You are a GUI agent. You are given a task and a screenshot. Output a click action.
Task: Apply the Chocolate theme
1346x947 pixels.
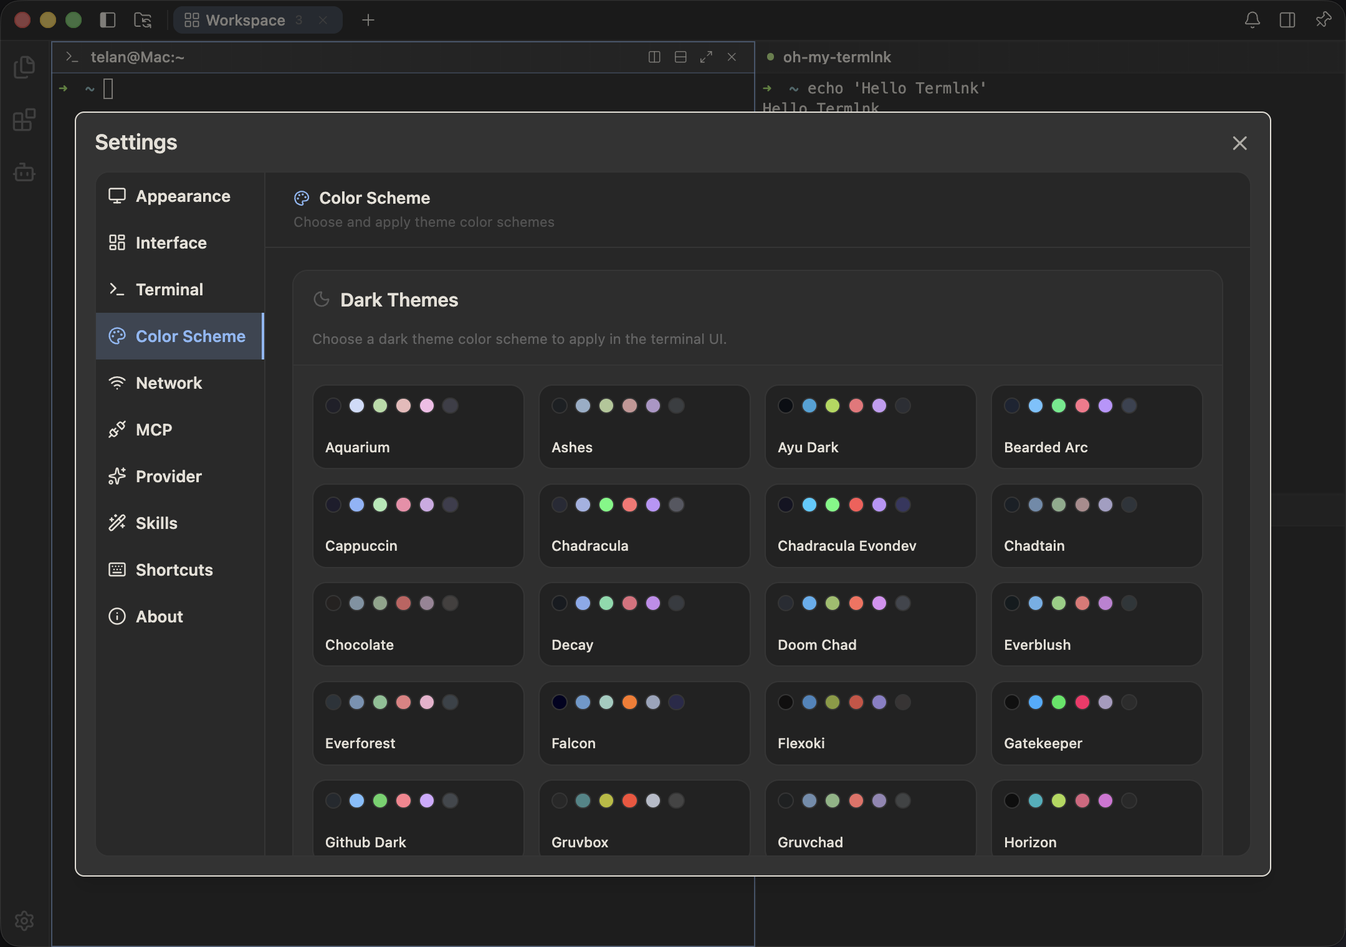point(418,624)
